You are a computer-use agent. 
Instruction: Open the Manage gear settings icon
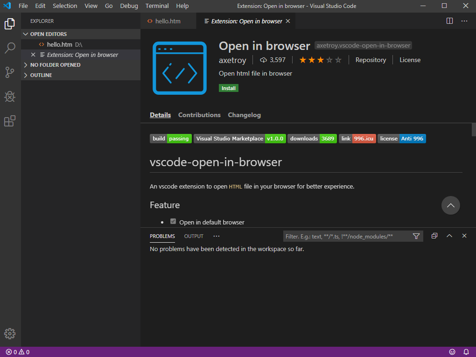(x=10, y=334)
